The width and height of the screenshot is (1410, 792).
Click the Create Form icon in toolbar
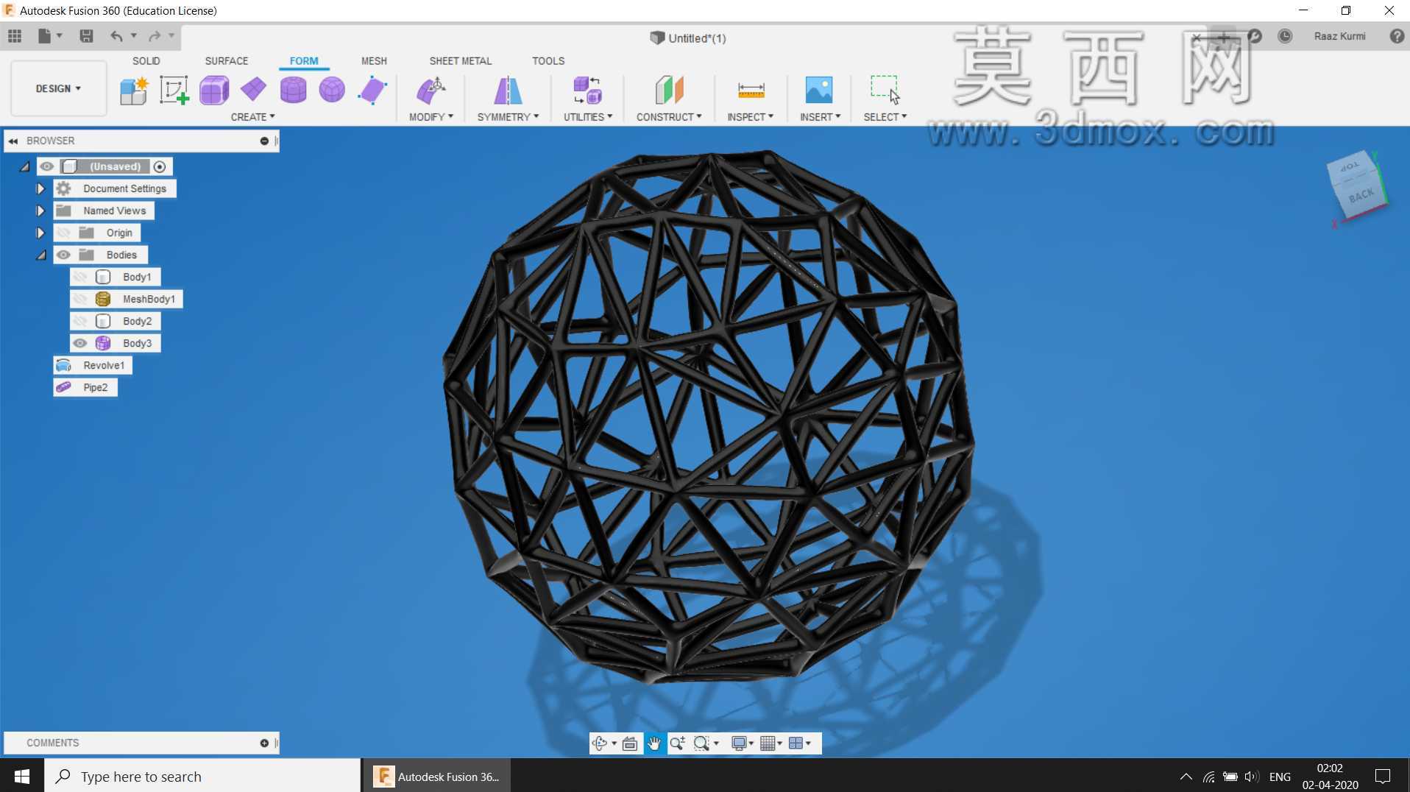click(134, 91)
